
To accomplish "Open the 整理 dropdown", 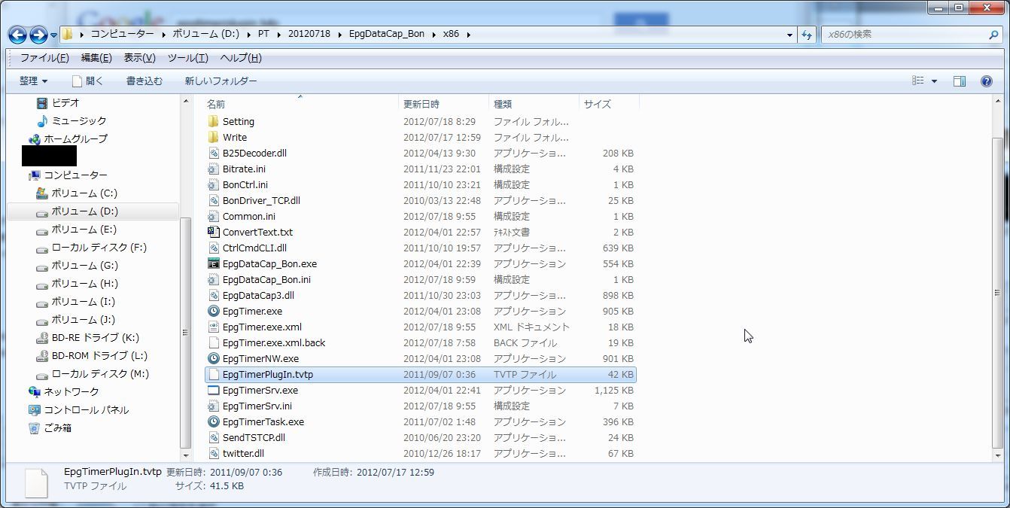I will (x=34, y=81).
